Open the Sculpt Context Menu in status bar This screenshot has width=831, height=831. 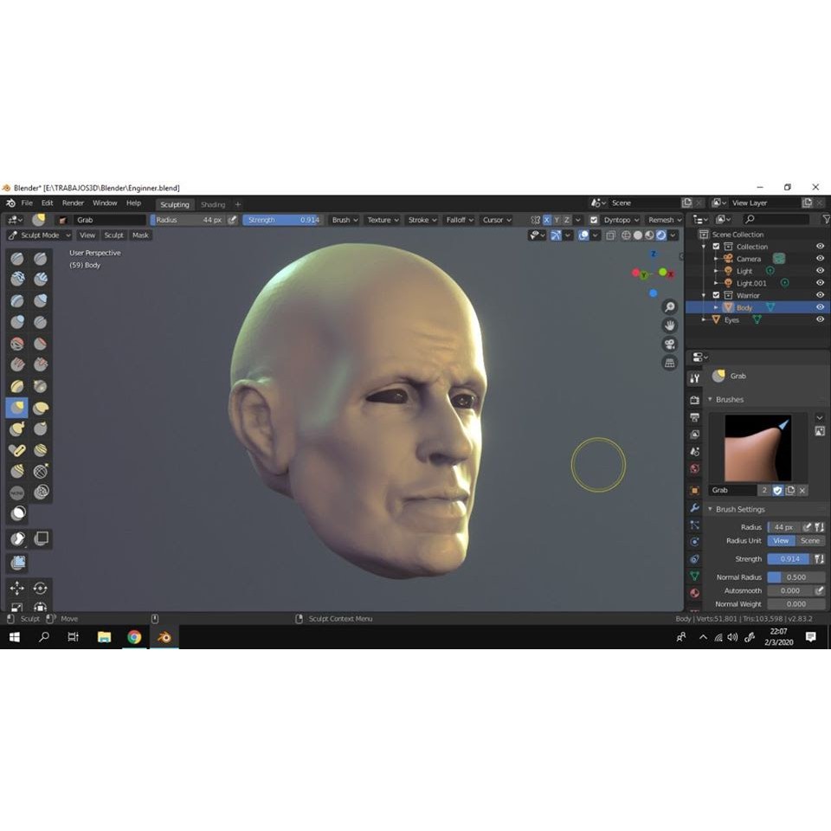tap(342, 619)
